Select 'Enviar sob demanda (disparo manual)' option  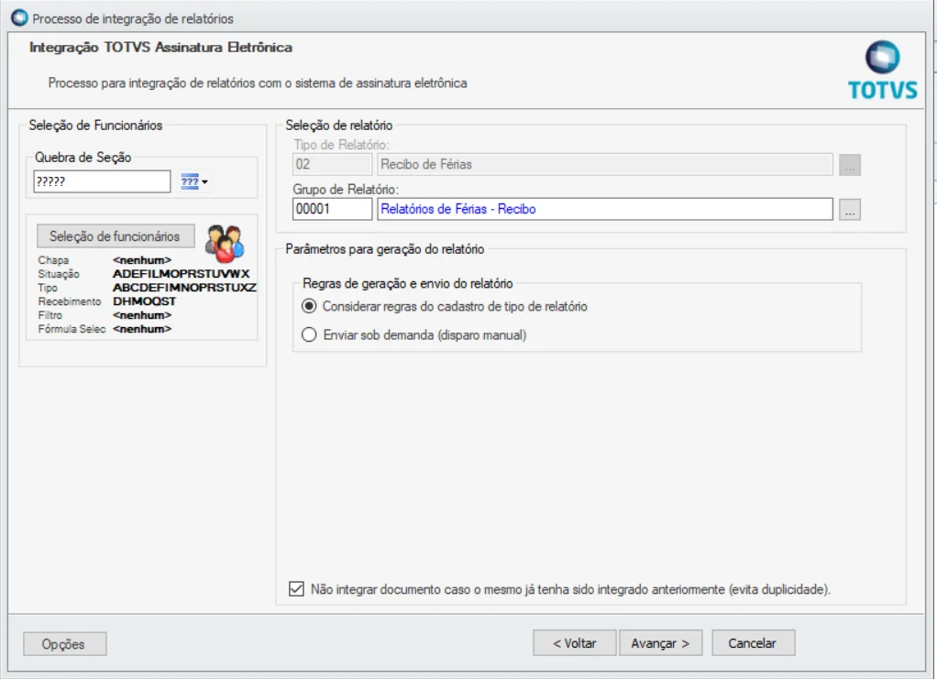click(310, 335)
